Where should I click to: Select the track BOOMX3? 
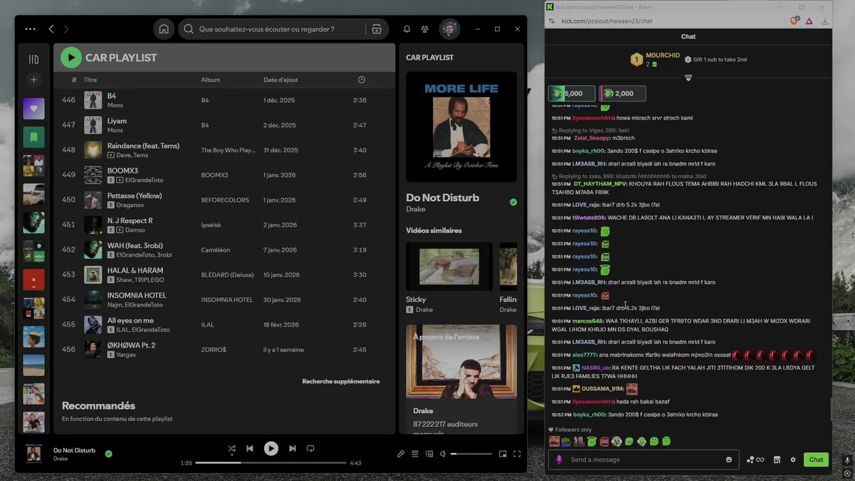point(224,175)
